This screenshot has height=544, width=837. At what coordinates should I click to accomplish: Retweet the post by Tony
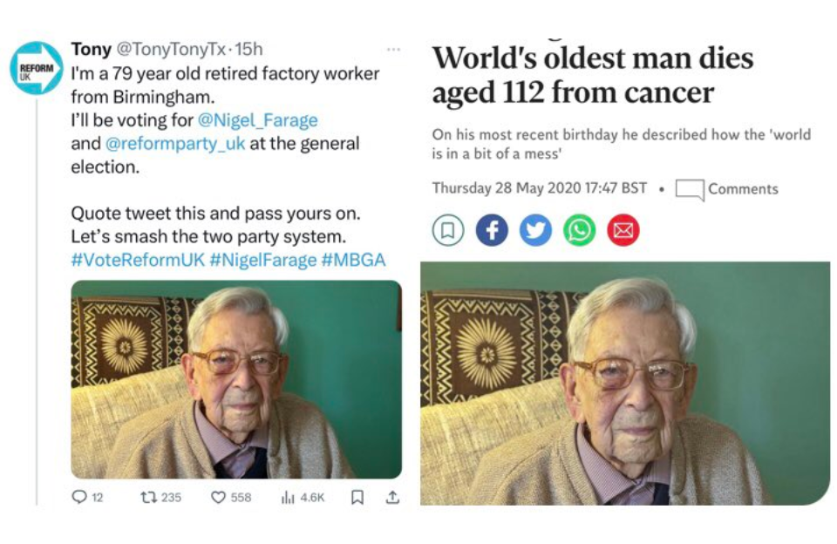tap(149, 497)
